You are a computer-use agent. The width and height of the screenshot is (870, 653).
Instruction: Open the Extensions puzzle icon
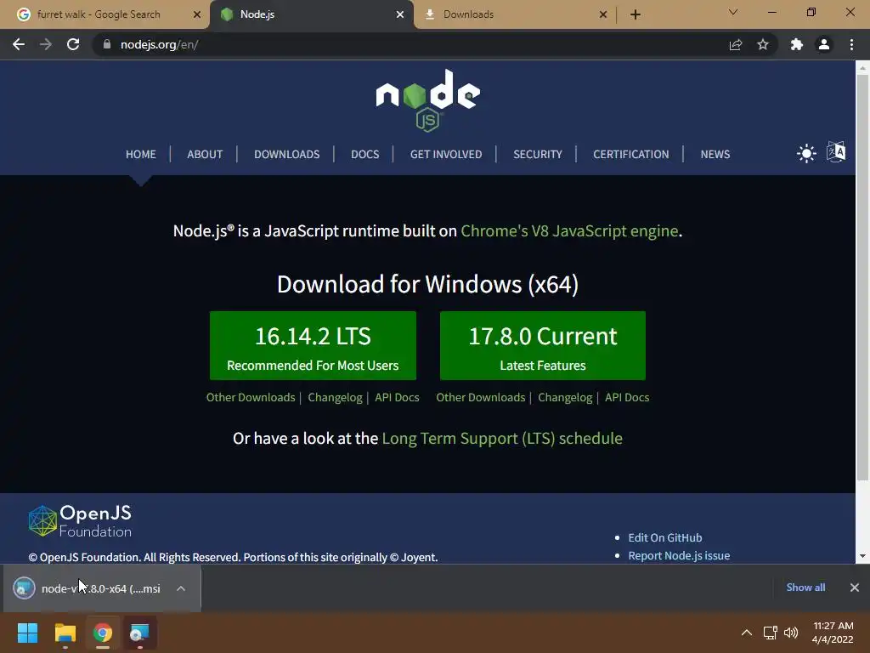(797, 44)
